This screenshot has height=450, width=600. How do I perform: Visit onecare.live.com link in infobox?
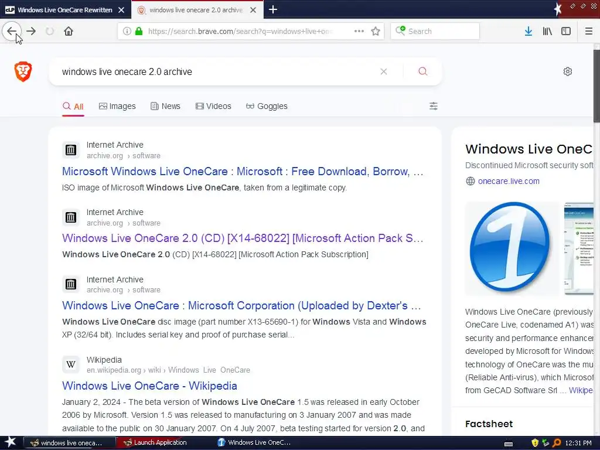509,181
